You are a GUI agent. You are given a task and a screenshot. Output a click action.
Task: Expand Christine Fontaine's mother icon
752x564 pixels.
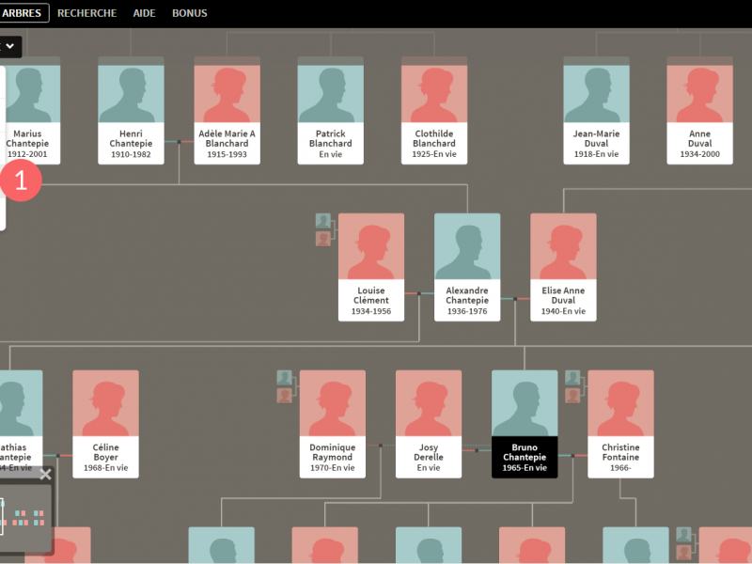click(572, 396)
